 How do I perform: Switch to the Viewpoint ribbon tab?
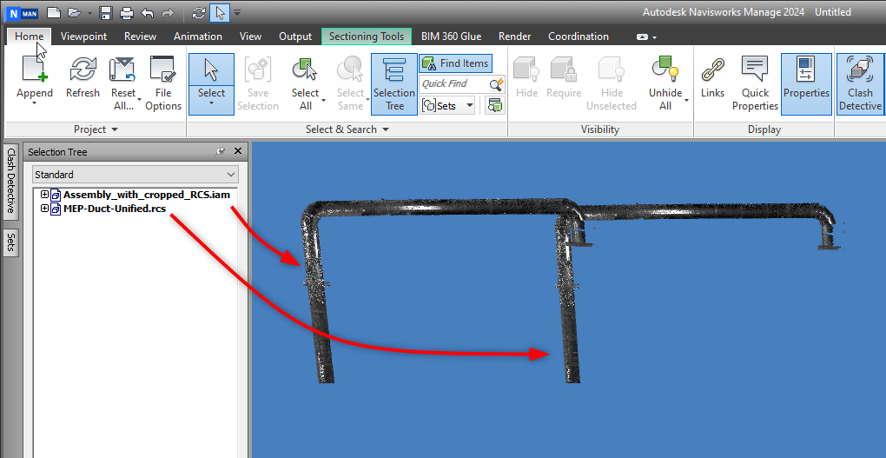83,37
